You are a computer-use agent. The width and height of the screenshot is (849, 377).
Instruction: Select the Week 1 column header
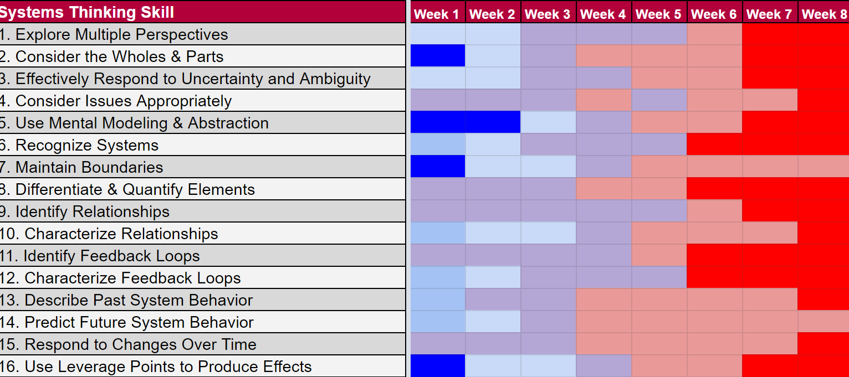click(437, 14)
